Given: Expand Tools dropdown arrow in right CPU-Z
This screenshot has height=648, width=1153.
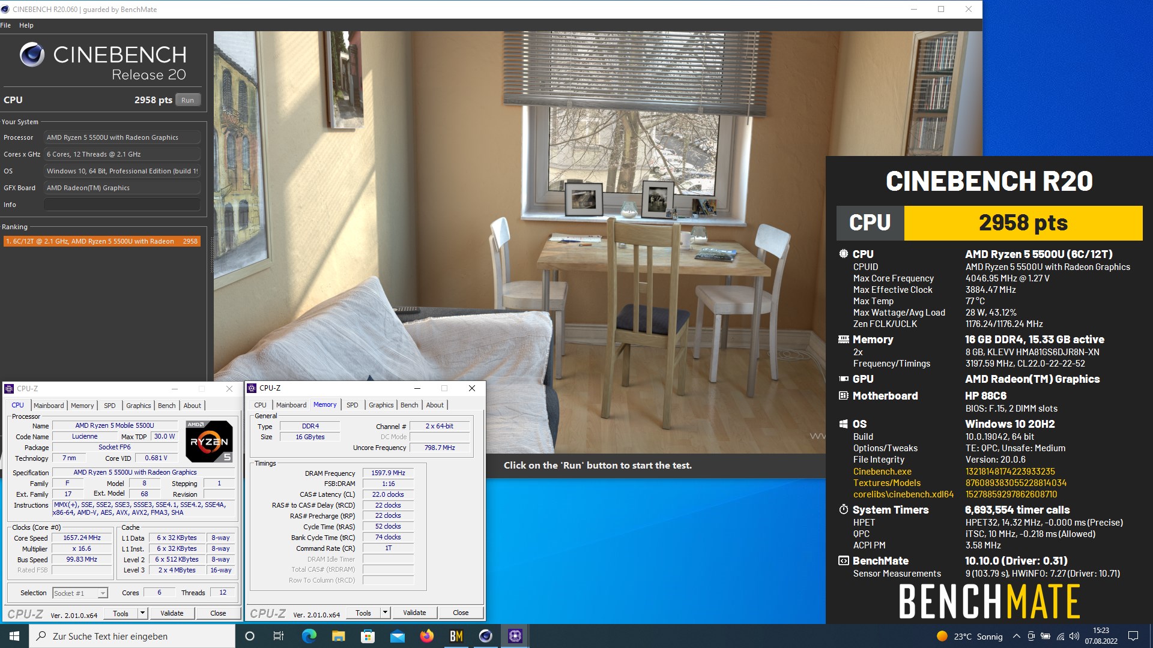Looking at the screenshot, I should coord(385,613).
